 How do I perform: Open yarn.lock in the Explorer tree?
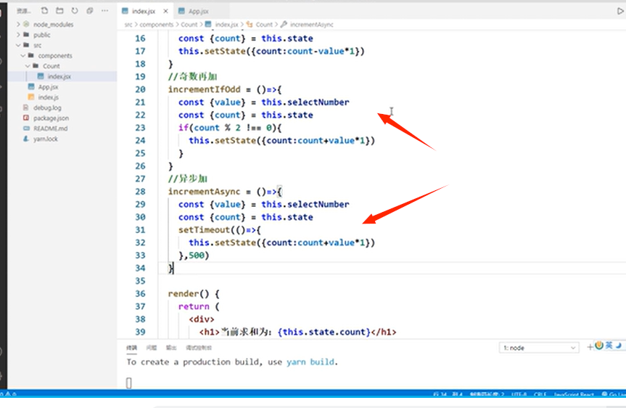click(46, 139)
